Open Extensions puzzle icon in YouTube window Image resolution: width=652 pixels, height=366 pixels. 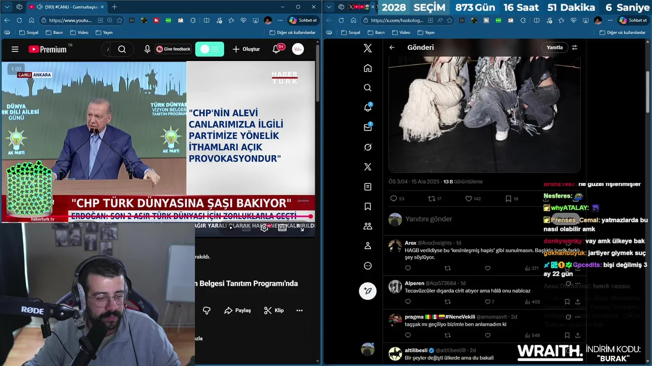pos(193,20)
